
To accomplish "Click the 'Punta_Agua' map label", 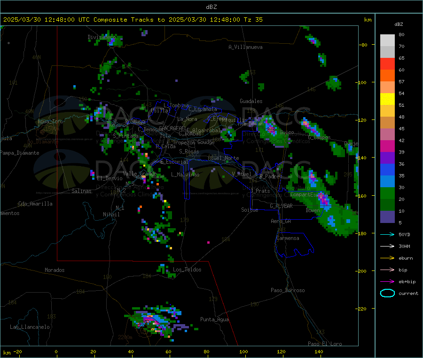I will 214,319.
